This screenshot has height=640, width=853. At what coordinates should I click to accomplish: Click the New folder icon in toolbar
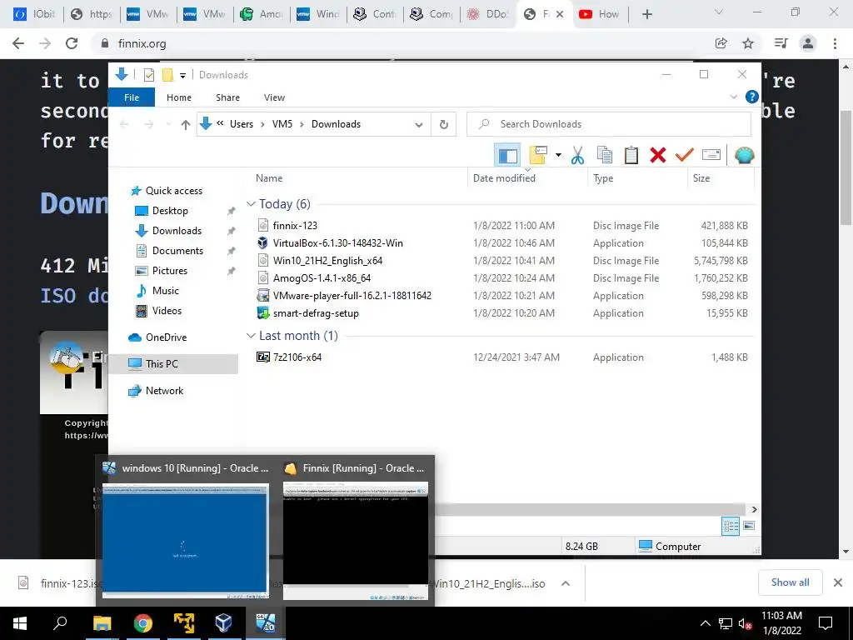point(537,156)
